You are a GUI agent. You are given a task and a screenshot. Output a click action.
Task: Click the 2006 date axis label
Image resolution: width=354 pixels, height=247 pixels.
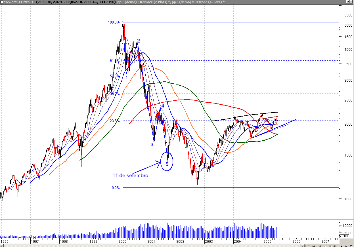[x=296, y=241]
